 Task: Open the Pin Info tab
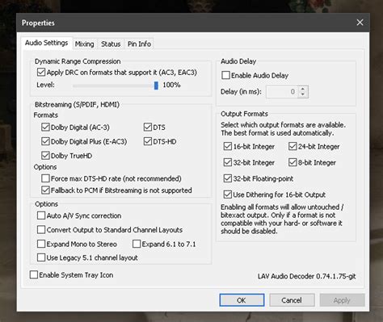(139, 44)
